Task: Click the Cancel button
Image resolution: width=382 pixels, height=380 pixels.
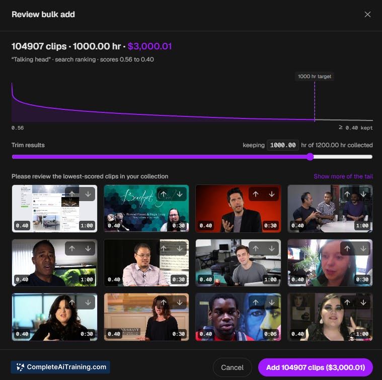Action: pos(232,367)
